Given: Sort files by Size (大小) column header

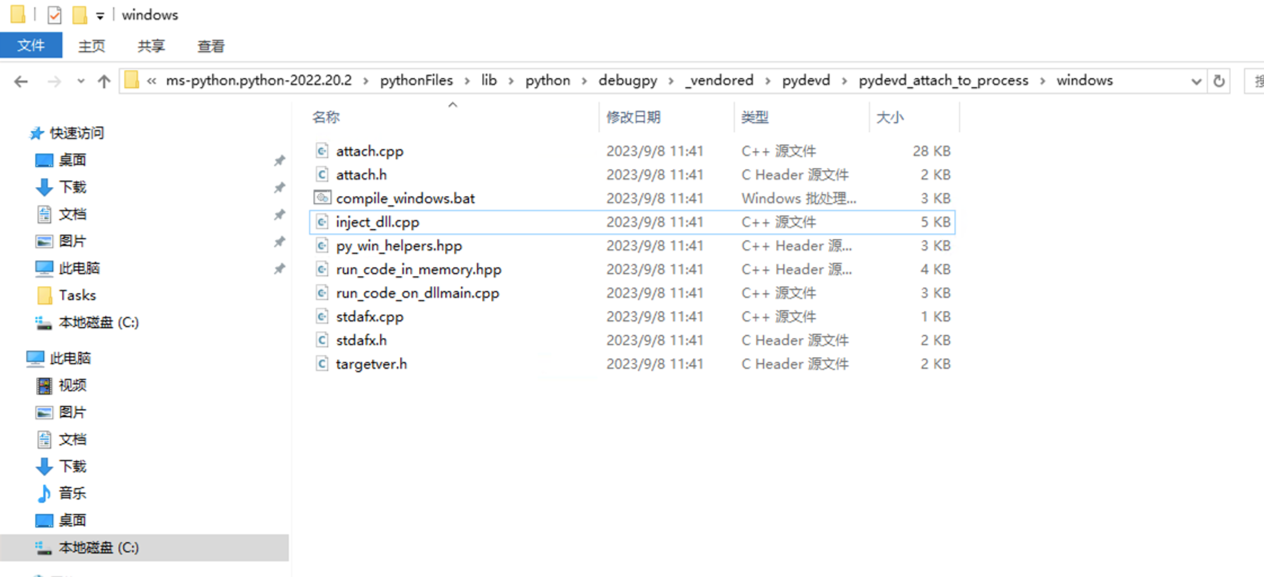Looking at the screenshot, I should [x=890, y=117].
